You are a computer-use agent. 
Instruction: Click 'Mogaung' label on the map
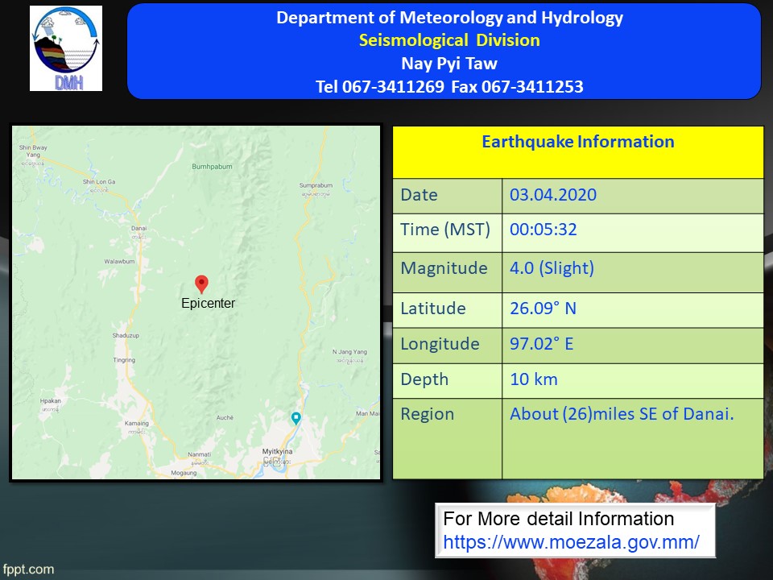pos(184,473)
